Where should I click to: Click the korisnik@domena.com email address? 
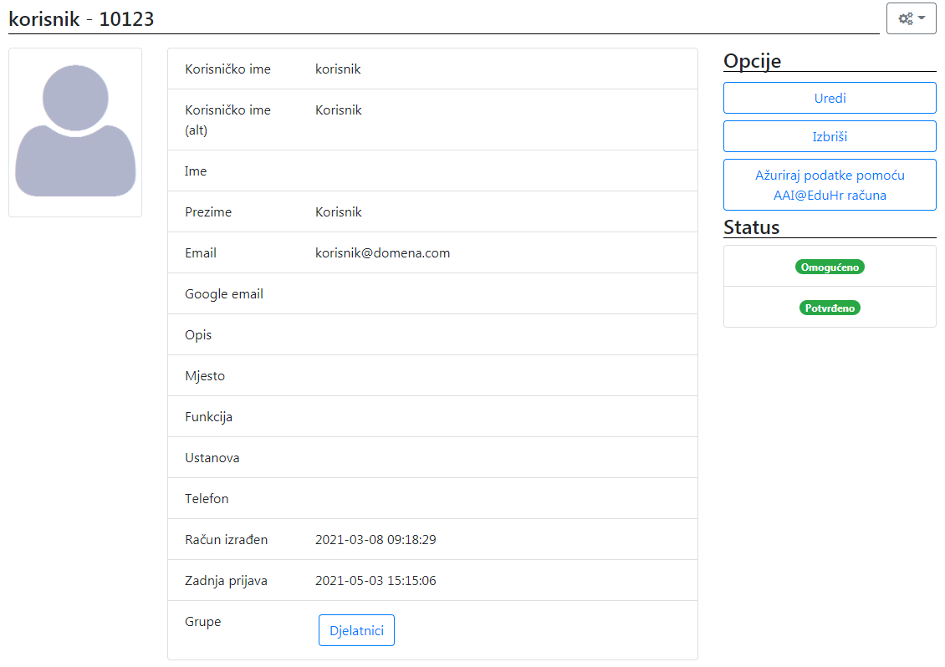381,252
